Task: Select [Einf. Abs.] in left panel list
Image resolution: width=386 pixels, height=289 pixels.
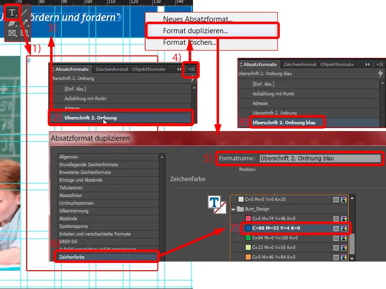Action: click(121, 89)
